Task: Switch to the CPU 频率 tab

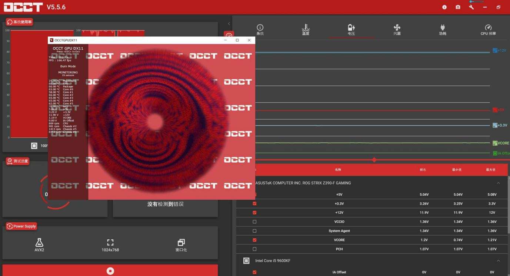Action: click(488, 30)
